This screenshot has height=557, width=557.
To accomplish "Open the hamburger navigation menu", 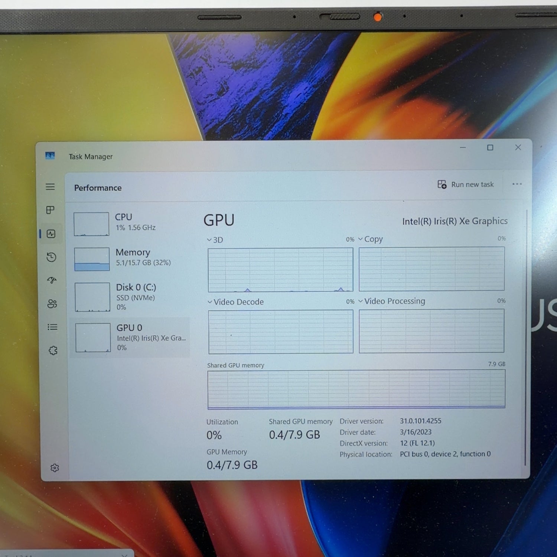I will coord(50,187).
